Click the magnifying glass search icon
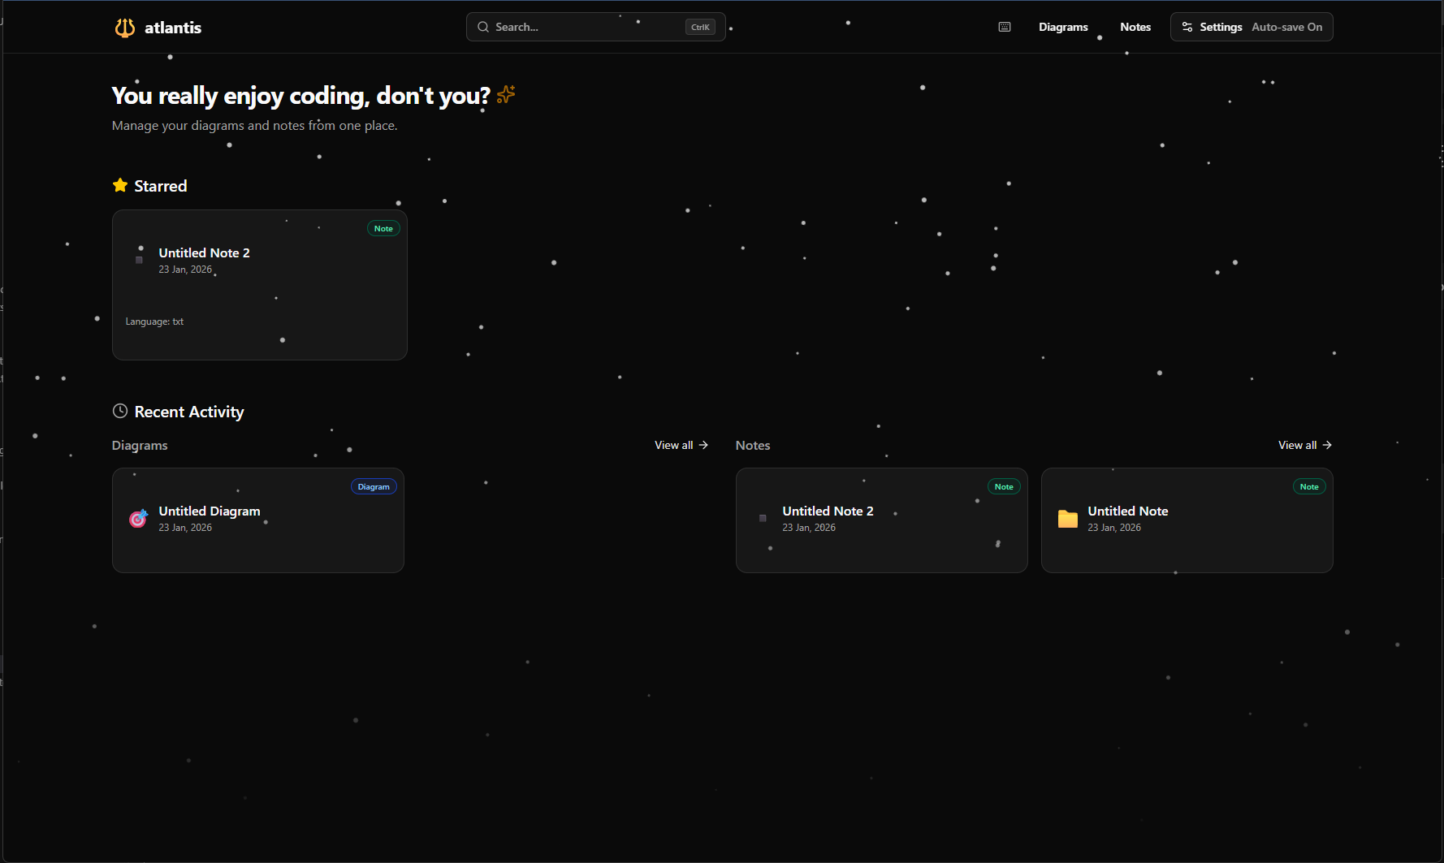Viewport: 1444px width, 863px height. coord(482,27)
